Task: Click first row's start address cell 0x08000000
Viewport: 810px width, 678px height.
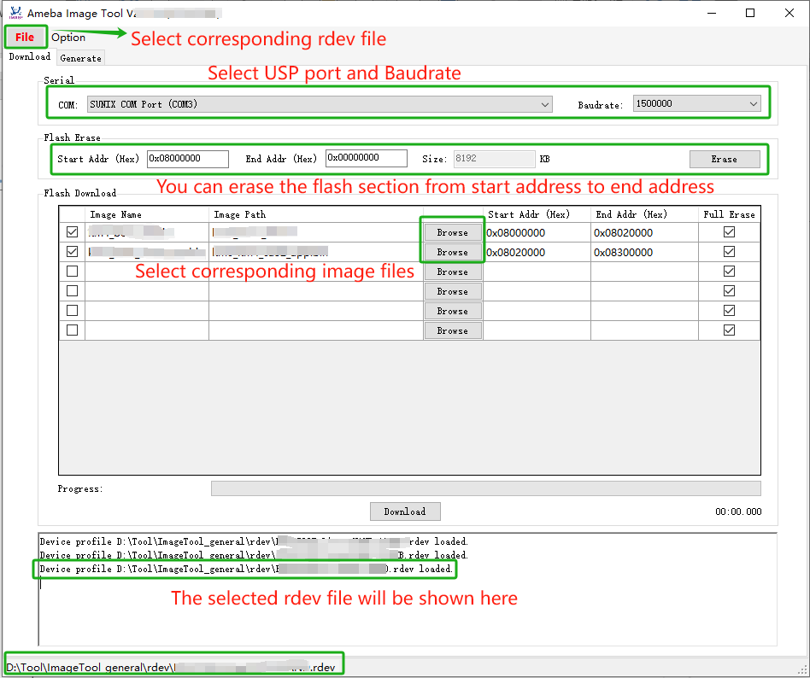Action: (537, 233)
